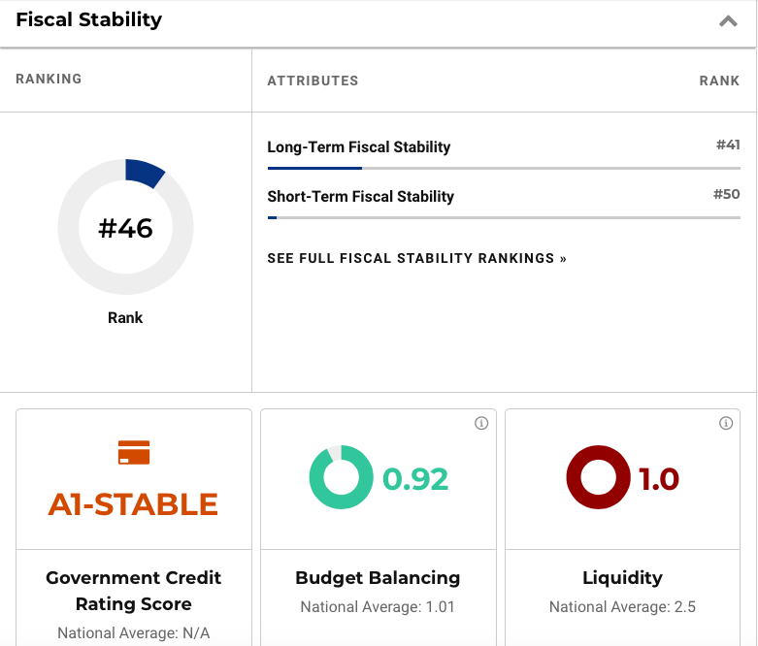
Task: Click the A1-STABLE credit rating text
Action: click(133, 504)
